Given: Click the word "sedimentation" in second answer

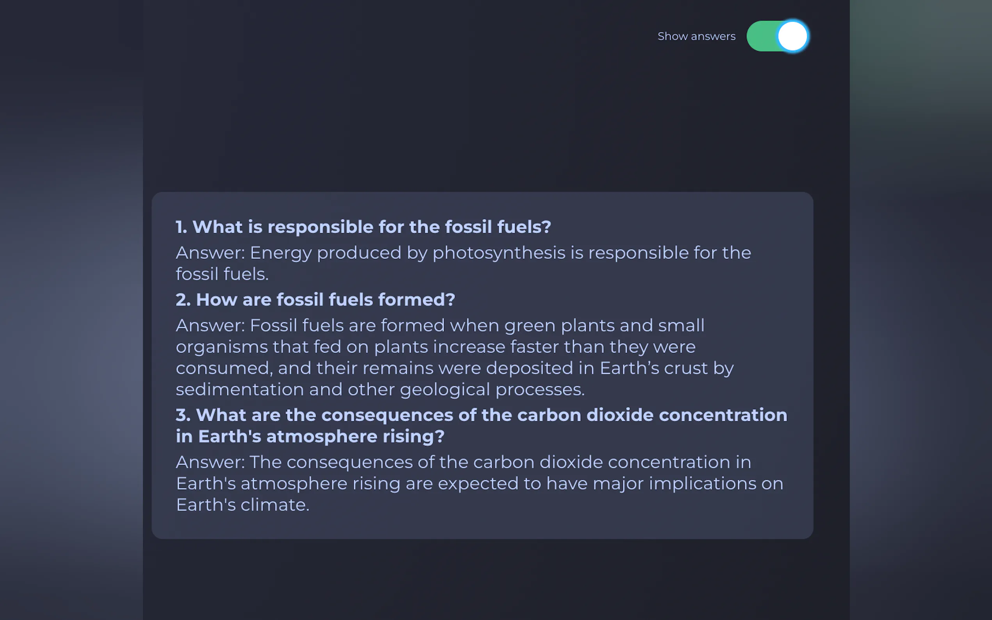Looking at the screenshot, I should pyautogui.click(x=239, y=389).
